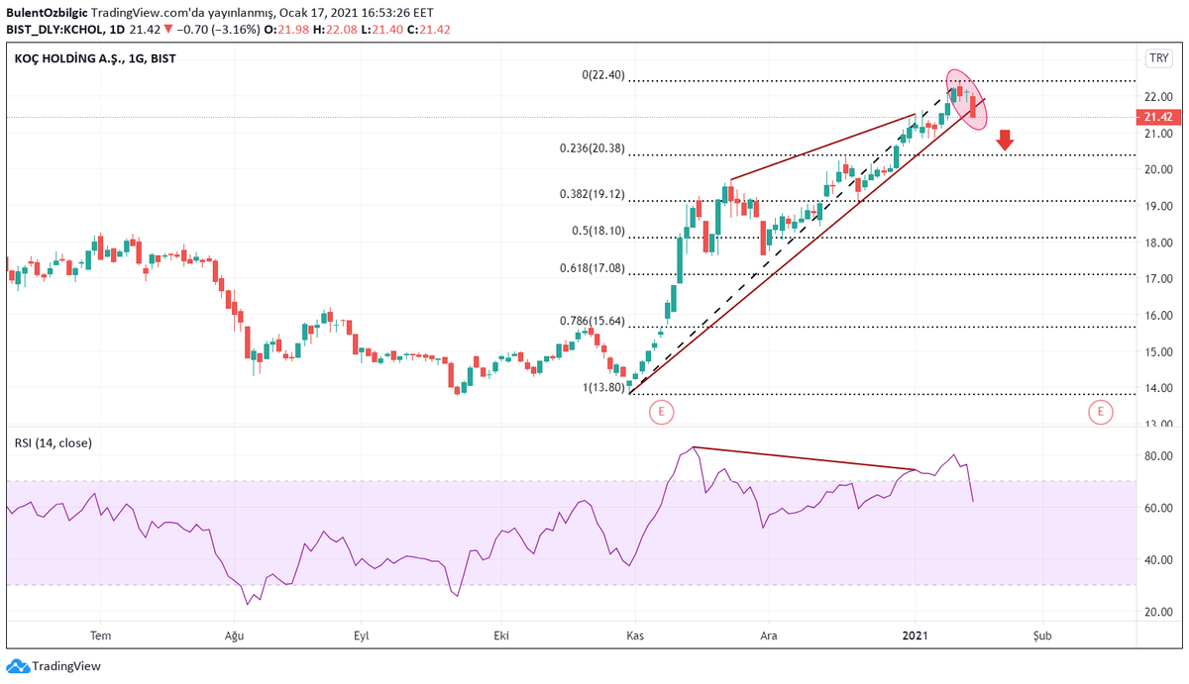This screenshot has width=1189, height=684.
Task: Click the 'Eyl' month on time axis
Action: pyautogui.click(x=361, y=635)
